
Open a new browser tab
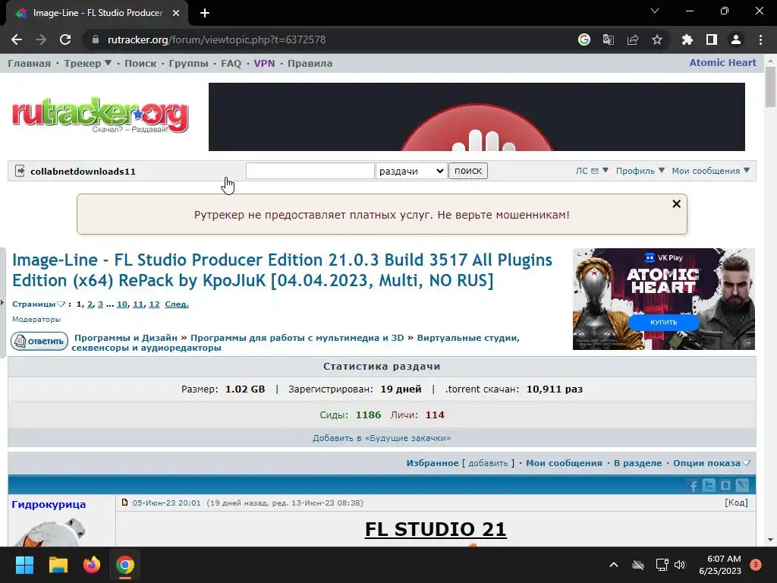coord(205,13)
